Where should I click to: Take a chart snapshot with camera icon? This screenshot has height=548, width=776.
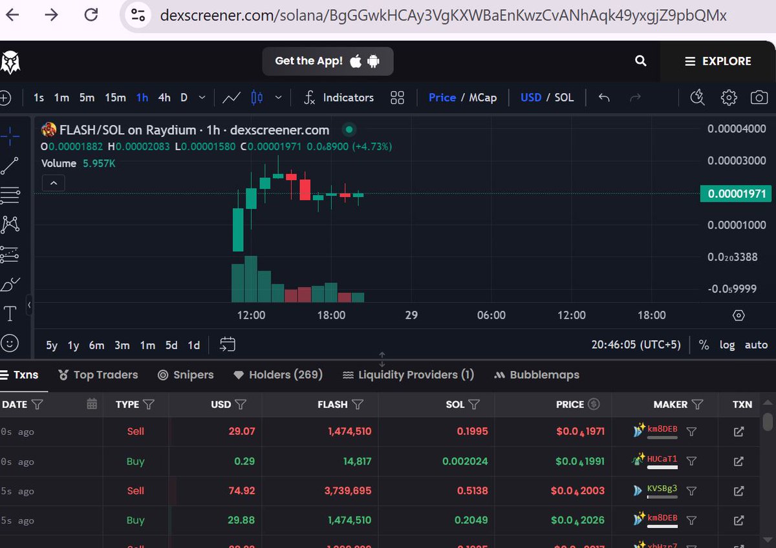click(759, 98)
